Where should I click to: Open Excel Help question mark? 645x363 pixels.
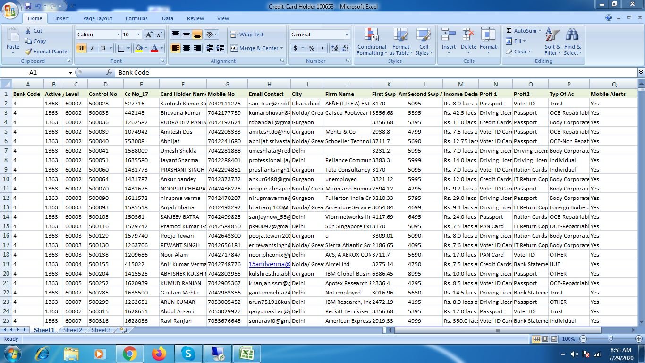pyautogui.click(x=609, y=18)
